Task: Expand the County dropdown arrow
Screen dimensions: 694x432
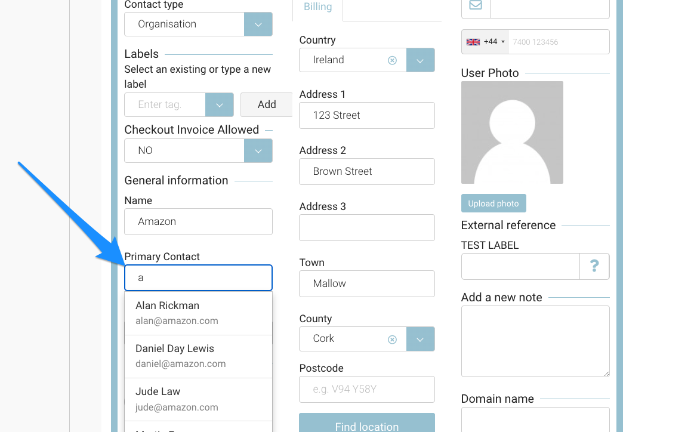Action: [420, 339]
